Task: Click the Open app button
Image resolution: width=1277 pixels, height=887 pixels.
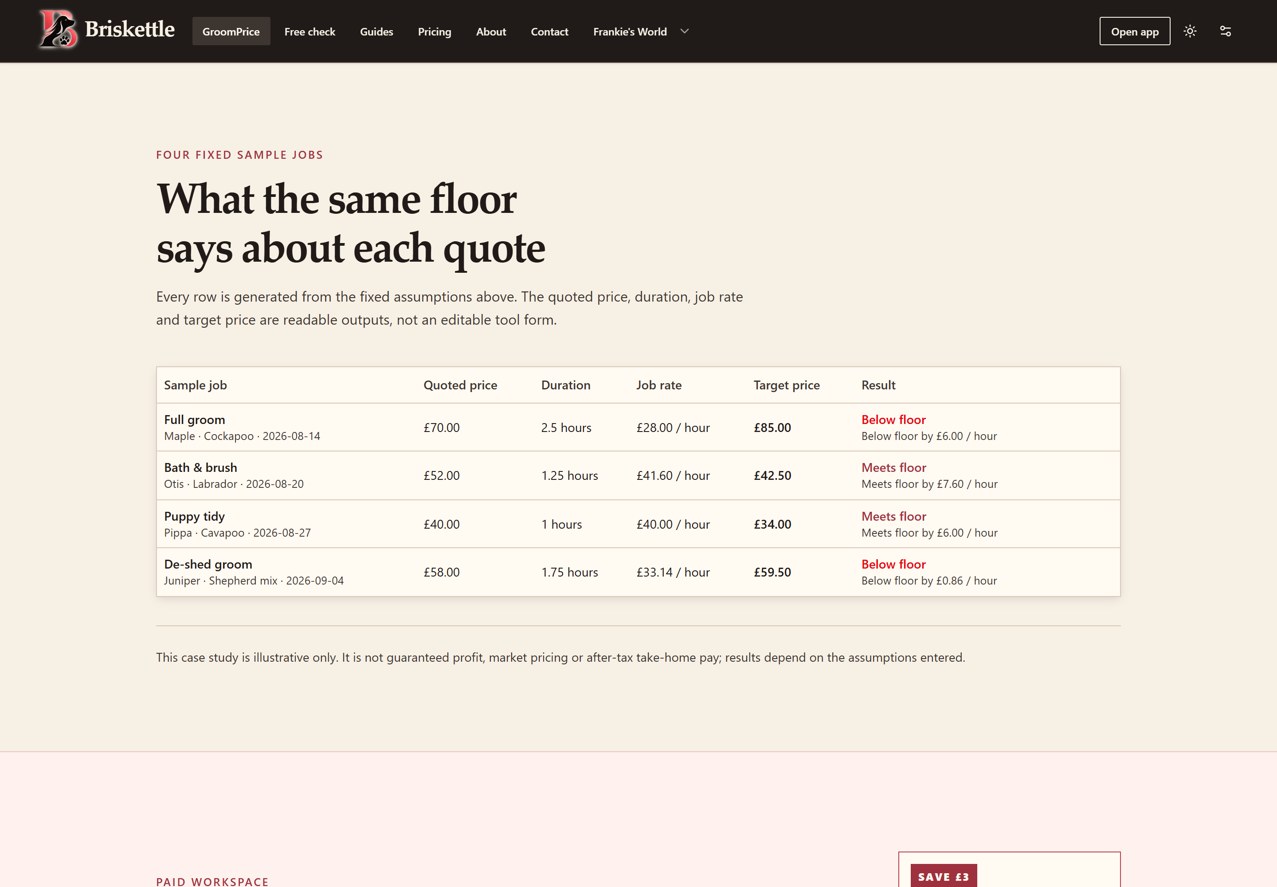Action: click(1135, 31)
